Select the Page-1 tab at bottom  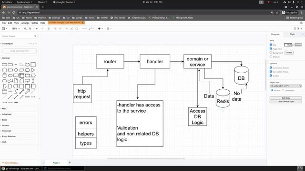click(56, 163)
